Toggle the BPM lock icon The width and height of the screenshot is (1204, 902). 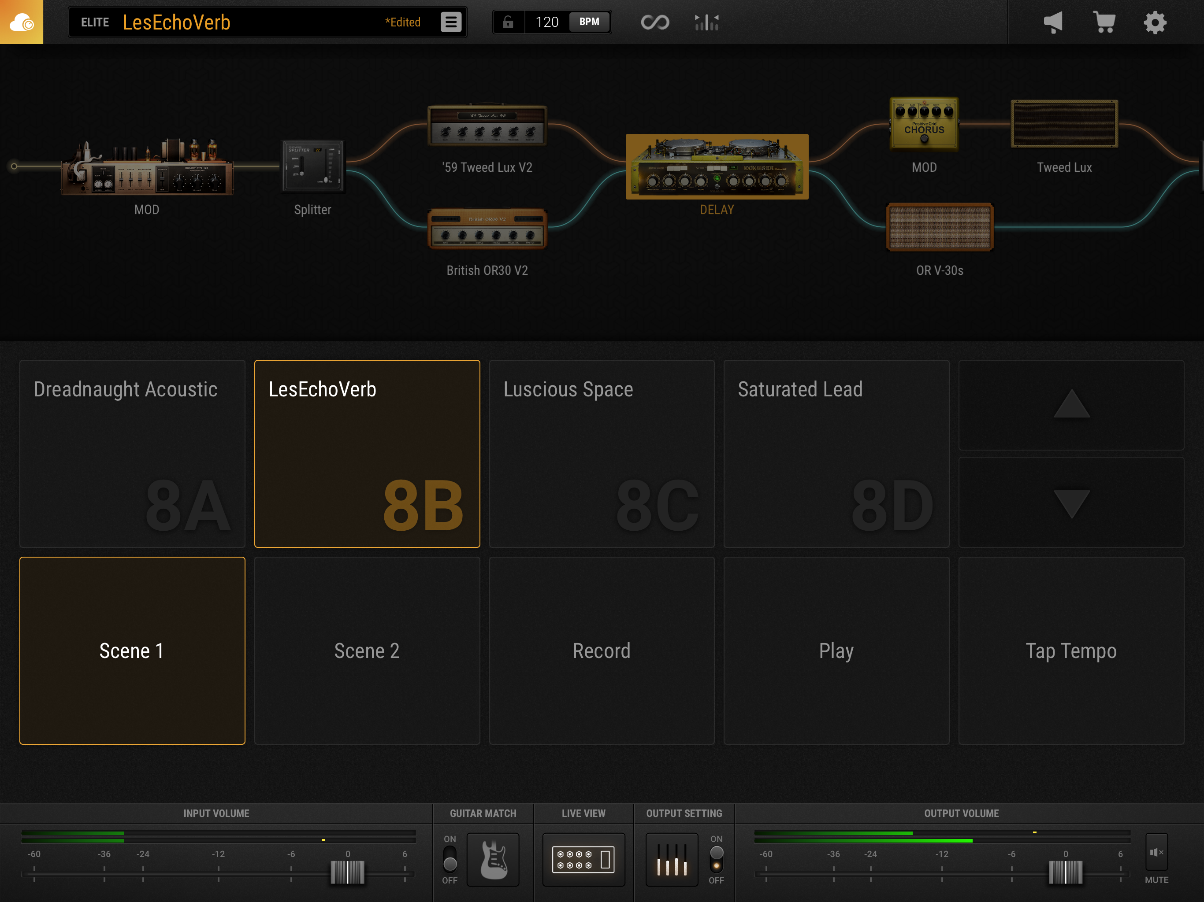pyautogui.click(x=508, y=22)
